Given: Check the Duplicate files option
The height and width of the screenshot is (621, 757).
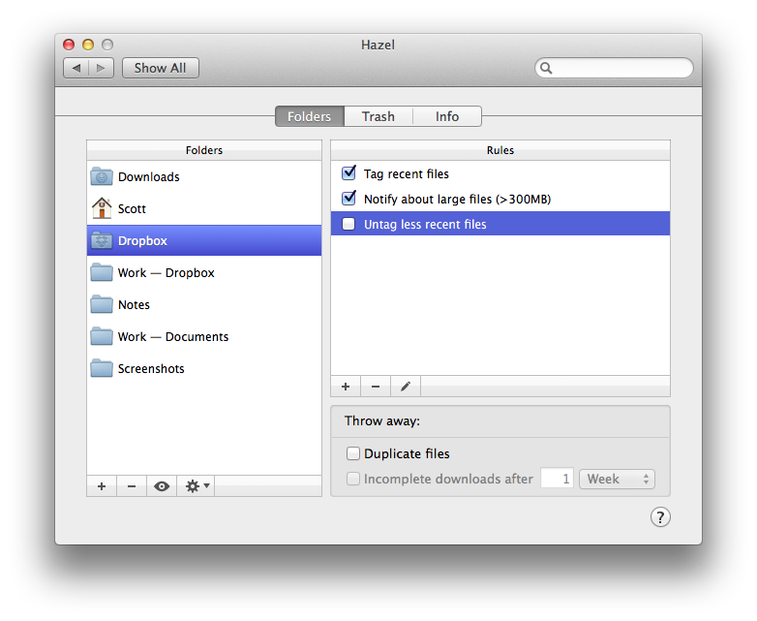Looking at the screenshot, I should tap(353, 453).
